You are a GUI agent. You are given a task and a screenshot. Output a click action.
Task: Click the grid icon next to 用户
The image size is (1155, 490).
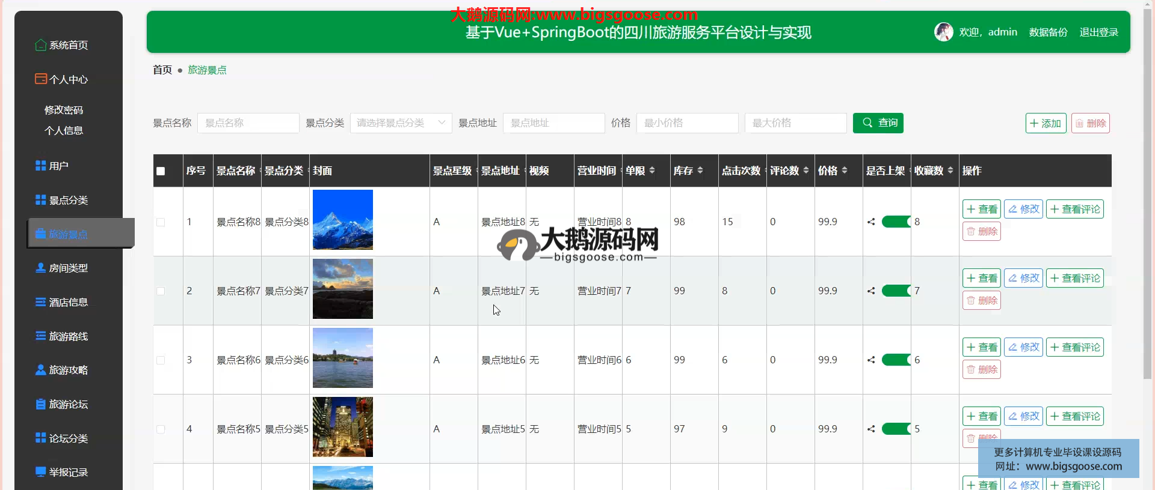(40, 166)
